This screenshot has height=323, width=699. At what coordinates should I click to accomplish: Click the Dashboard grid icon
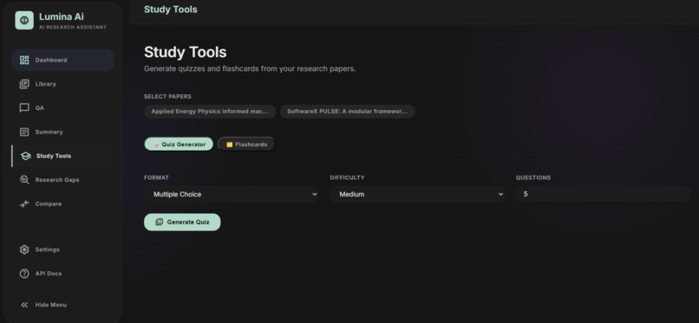24,60
